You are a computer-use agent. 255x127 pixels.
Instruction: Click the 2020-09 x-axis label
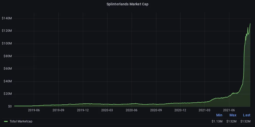tap(156, 110)
